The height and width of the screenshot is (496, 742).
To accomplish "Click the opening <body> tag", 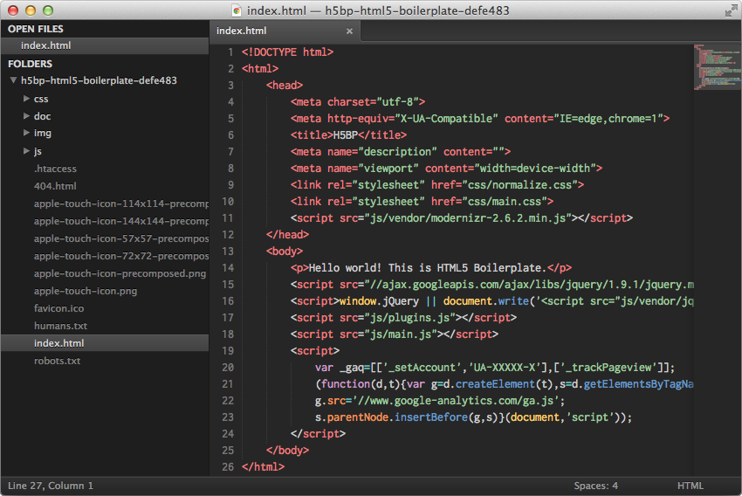I will pos(285,251).
